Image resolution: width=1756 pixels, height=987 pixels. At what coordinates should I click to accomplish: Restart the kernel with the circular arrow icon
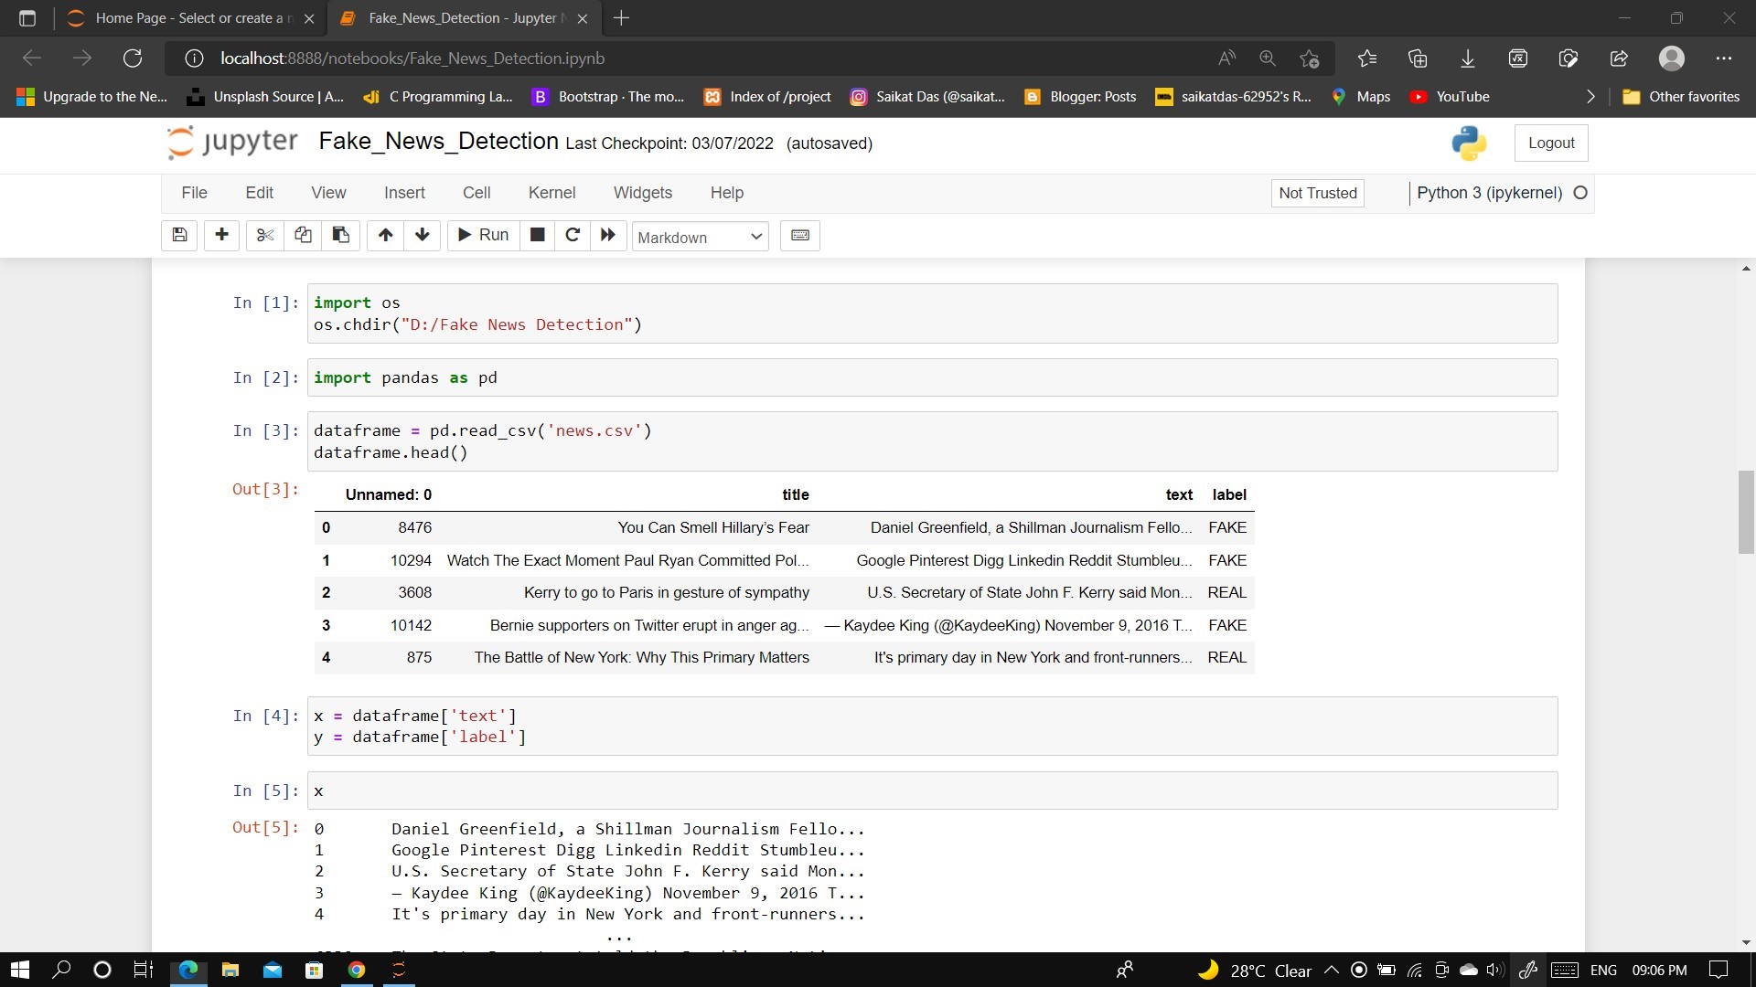pyautogui.click(x=573, y=236)
